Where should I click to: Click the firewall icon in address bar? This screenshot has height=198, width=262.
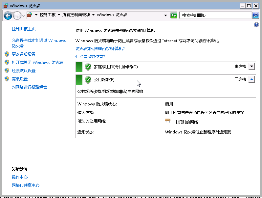(30, 15)
